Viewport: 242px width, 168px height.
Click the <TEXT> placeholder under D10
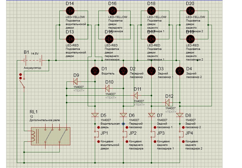(x=111, y=98)
